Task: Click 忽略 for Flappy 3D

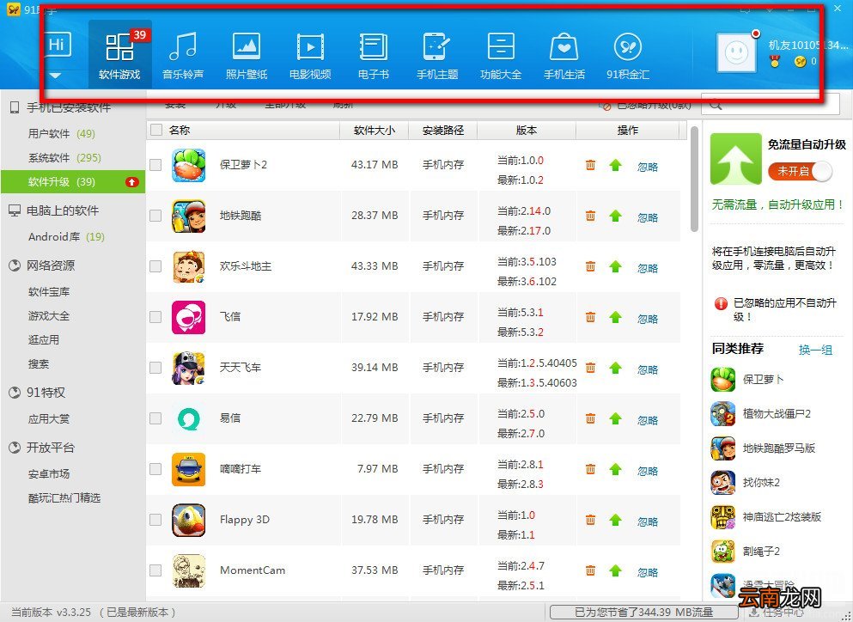Action: (x=648, y=521)
